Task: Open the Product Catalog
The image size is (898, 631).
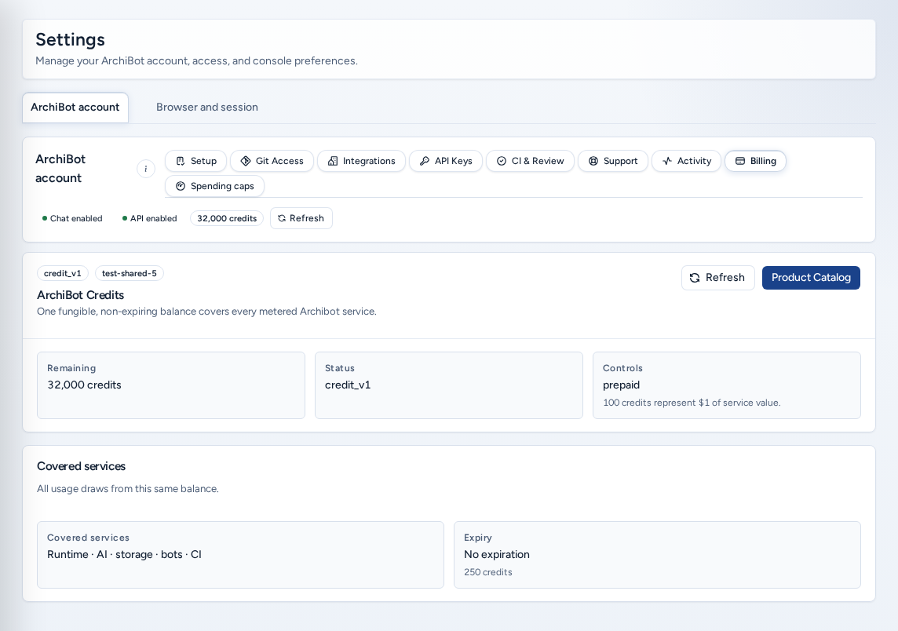Action: 811,278
